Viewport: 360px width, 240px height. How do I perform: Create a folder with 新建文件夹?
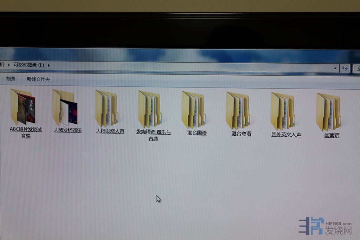coord(38,79)
